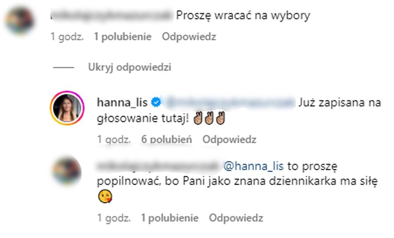
Task: View the '6 polubień' likes list
Action: (166, 139)
